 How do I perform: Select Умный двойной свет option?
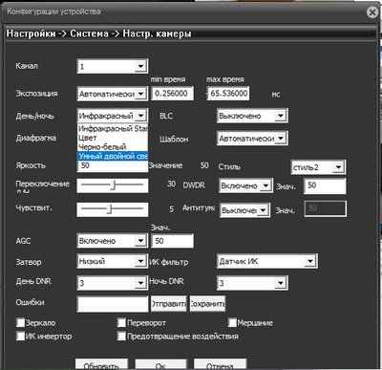pyautogui.click(x=113, y=156)
